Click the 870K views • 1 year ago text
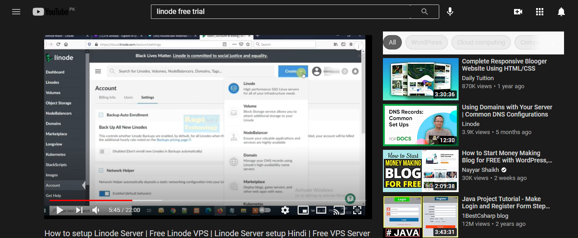This screenshot has height=238, width=578. click(x=493, y=86)
